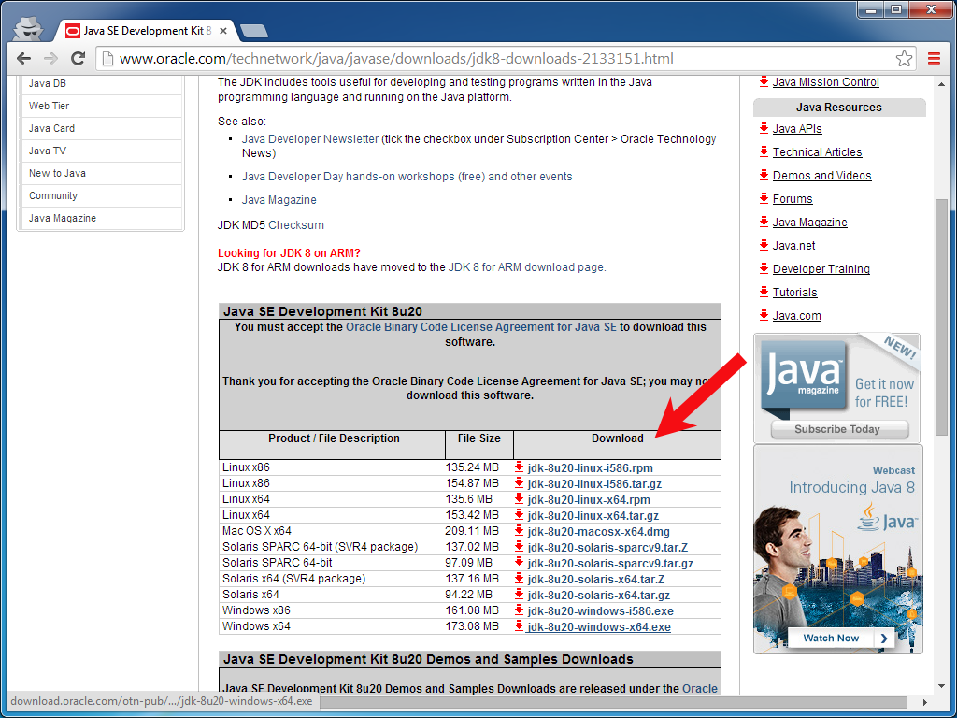957x718 pixels.
Task: Open the Oracle Binary Code License Agreement link
Action: (x=481, y=327)
